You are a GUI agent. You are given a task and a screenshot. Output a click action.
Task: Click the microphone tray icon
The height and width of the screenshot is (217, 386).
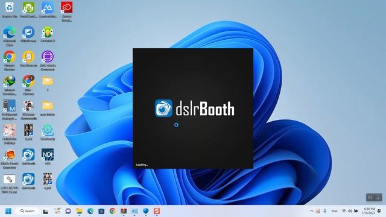click(325, 211)
